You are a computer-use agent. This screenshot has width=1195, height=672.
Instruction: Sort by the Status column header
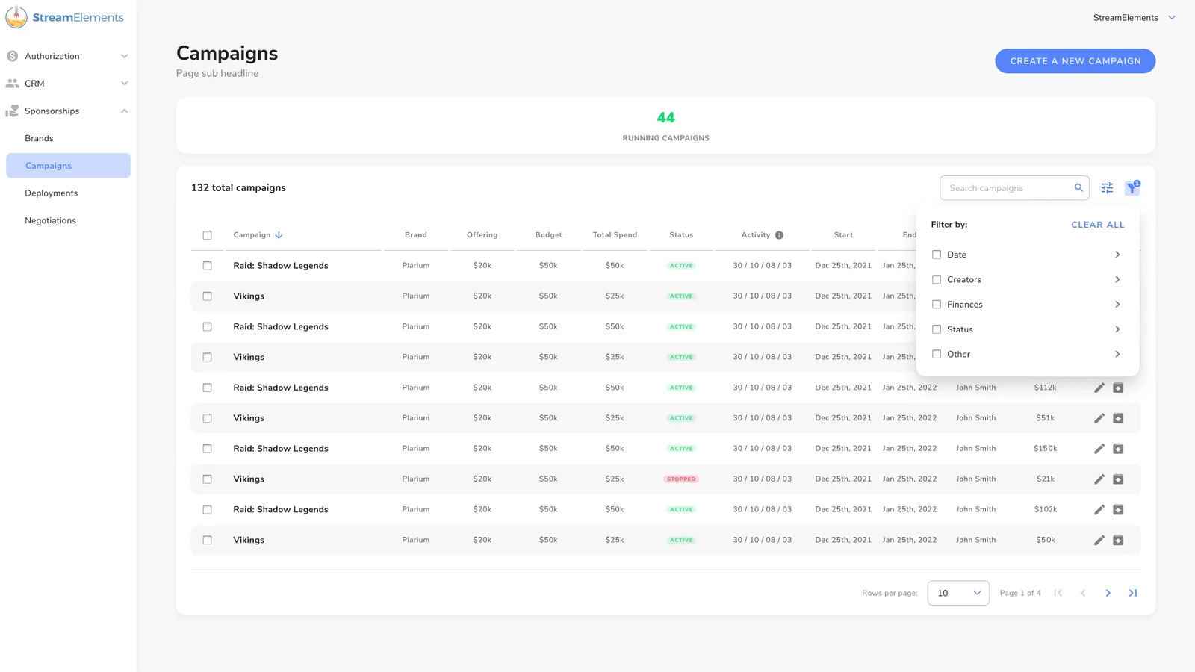pos(681,235)
